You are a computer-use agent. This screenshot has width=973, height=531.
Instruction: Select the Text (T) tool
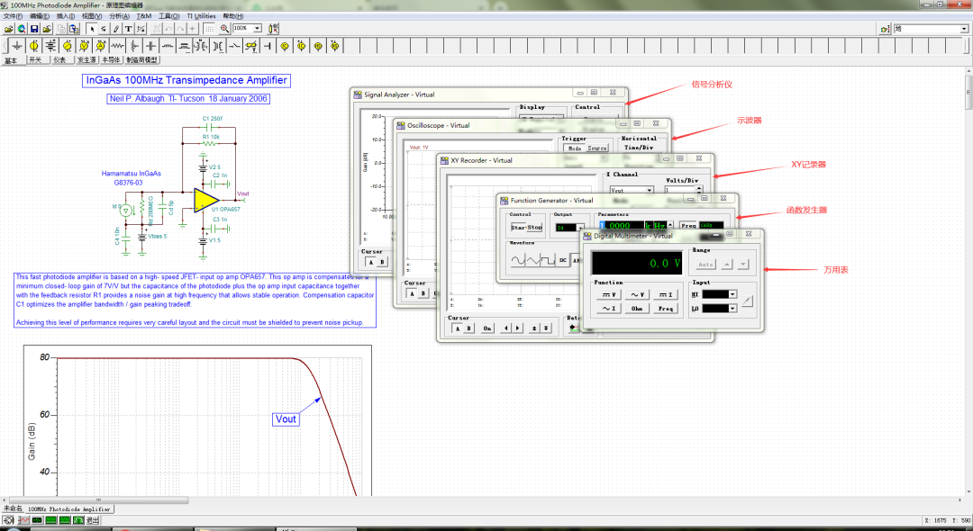click(129, 29)
